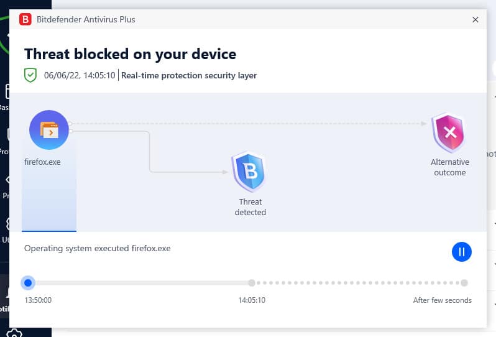Pause the threat timeline playback
Screen dimensions: 496x337
[462, 252]
